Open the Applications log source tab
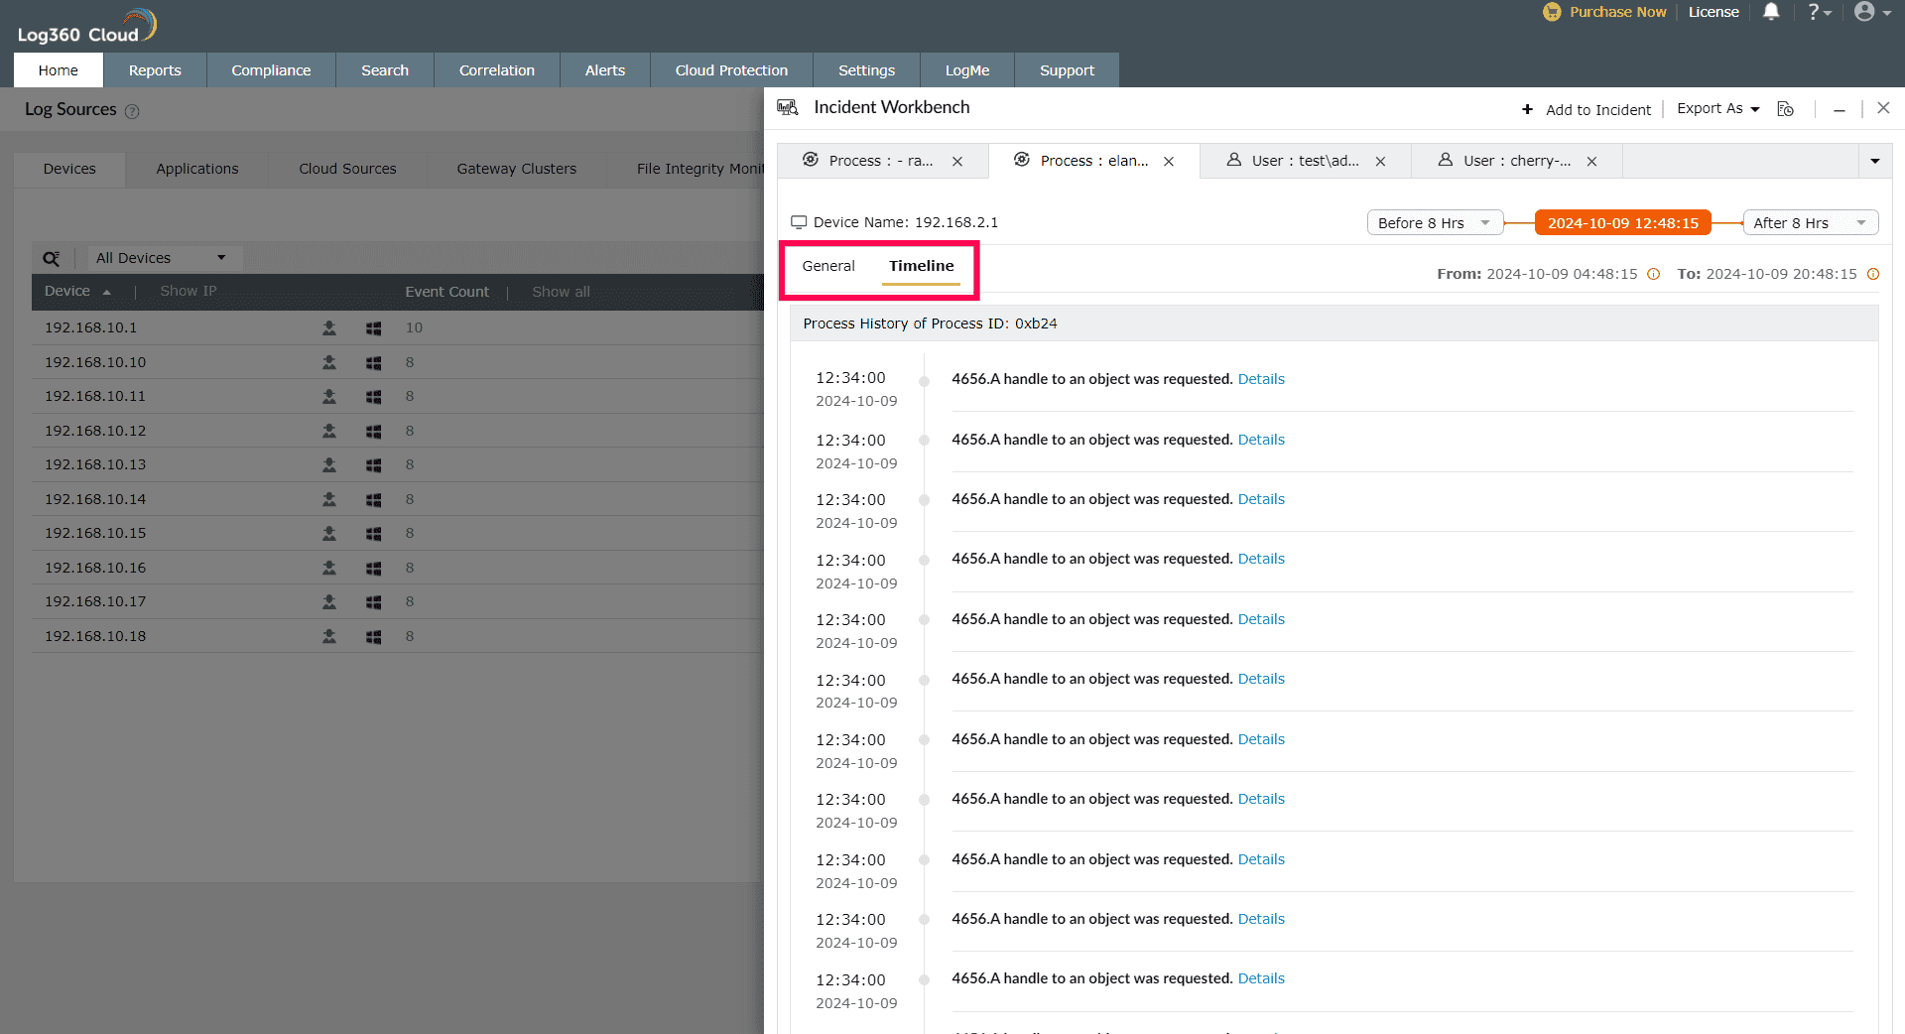Screen dimensions: 1905x1034 point(197,169)
